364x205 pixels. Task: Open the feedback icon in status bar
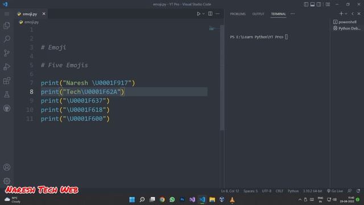(x=350, y=191)
